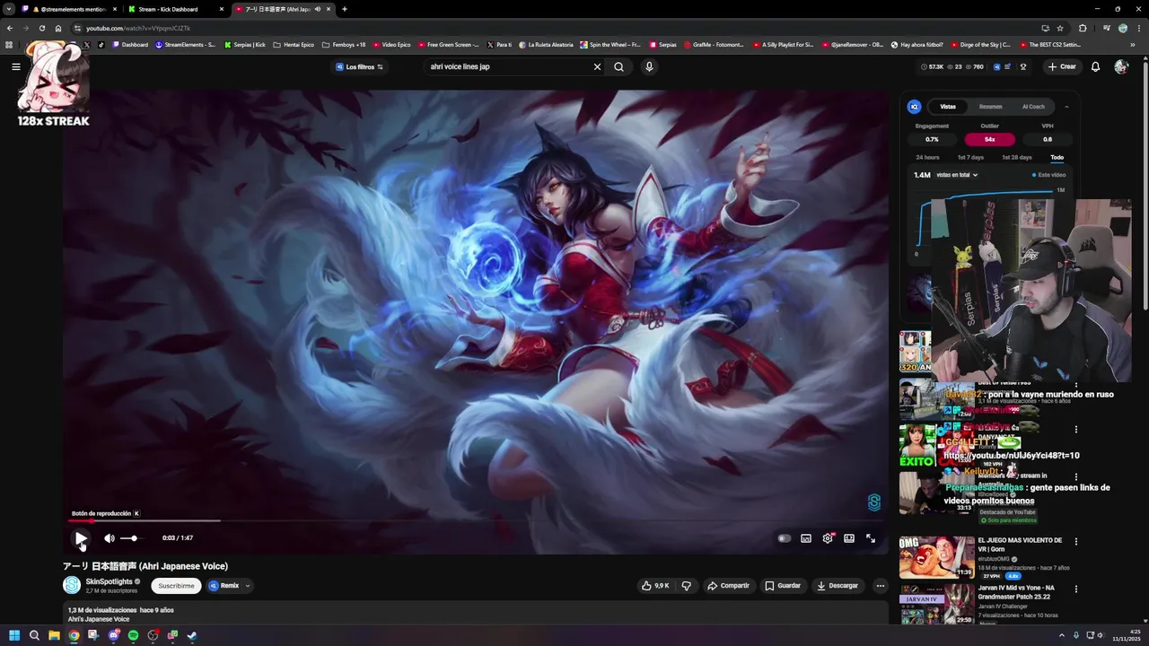Toggle the autoplay switch in player controls
The image size is (1149, 646).
(x=785, y=538)
